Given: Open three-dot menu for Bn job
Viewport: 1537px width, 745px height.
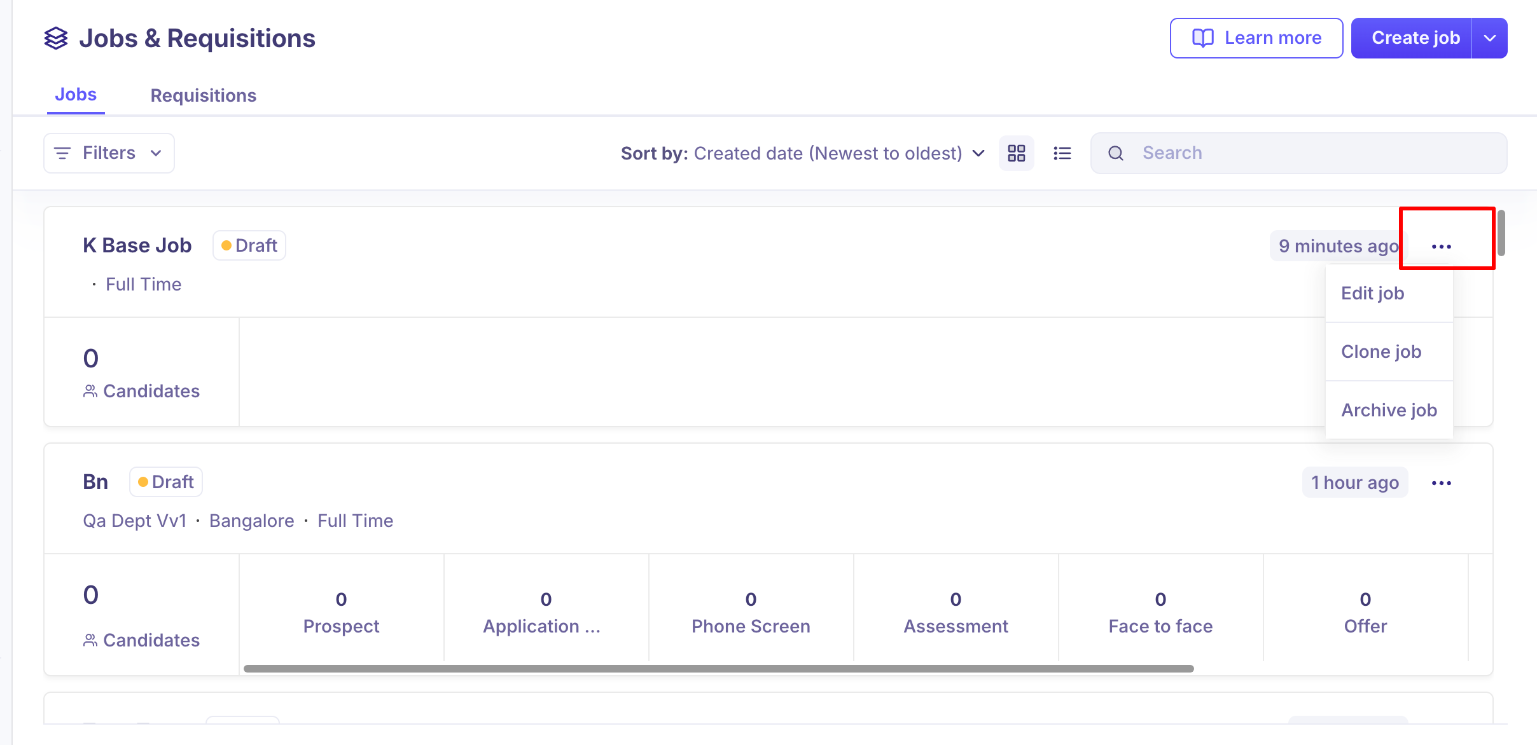Looking at the screenshot, I should (x=1441, y=483).
